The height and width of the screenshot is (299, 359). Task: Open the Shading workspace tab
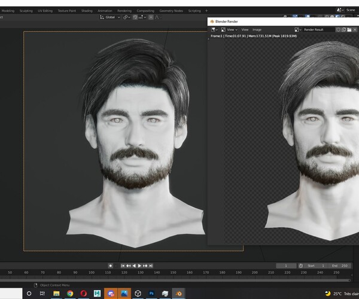[87, 11]
